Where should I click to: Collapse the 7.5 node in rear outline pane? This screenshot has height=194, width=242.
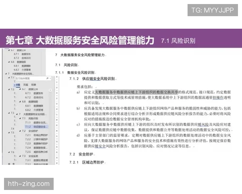pyautogui.click(x=9, y=133)
